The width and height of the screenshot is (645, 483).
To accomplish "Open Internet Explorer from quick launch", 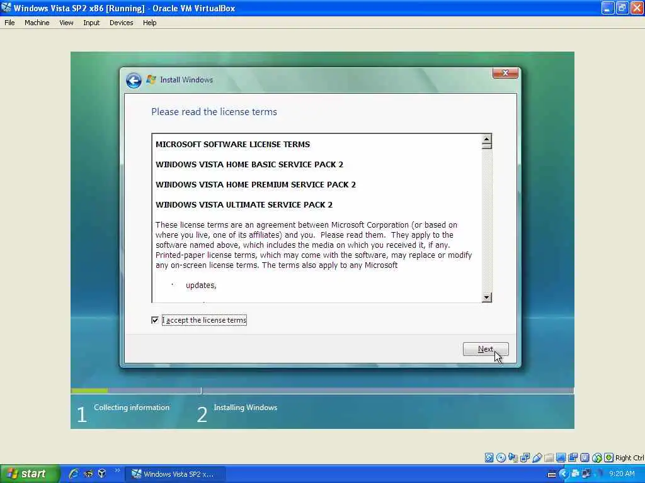I will tap(74, 474).
